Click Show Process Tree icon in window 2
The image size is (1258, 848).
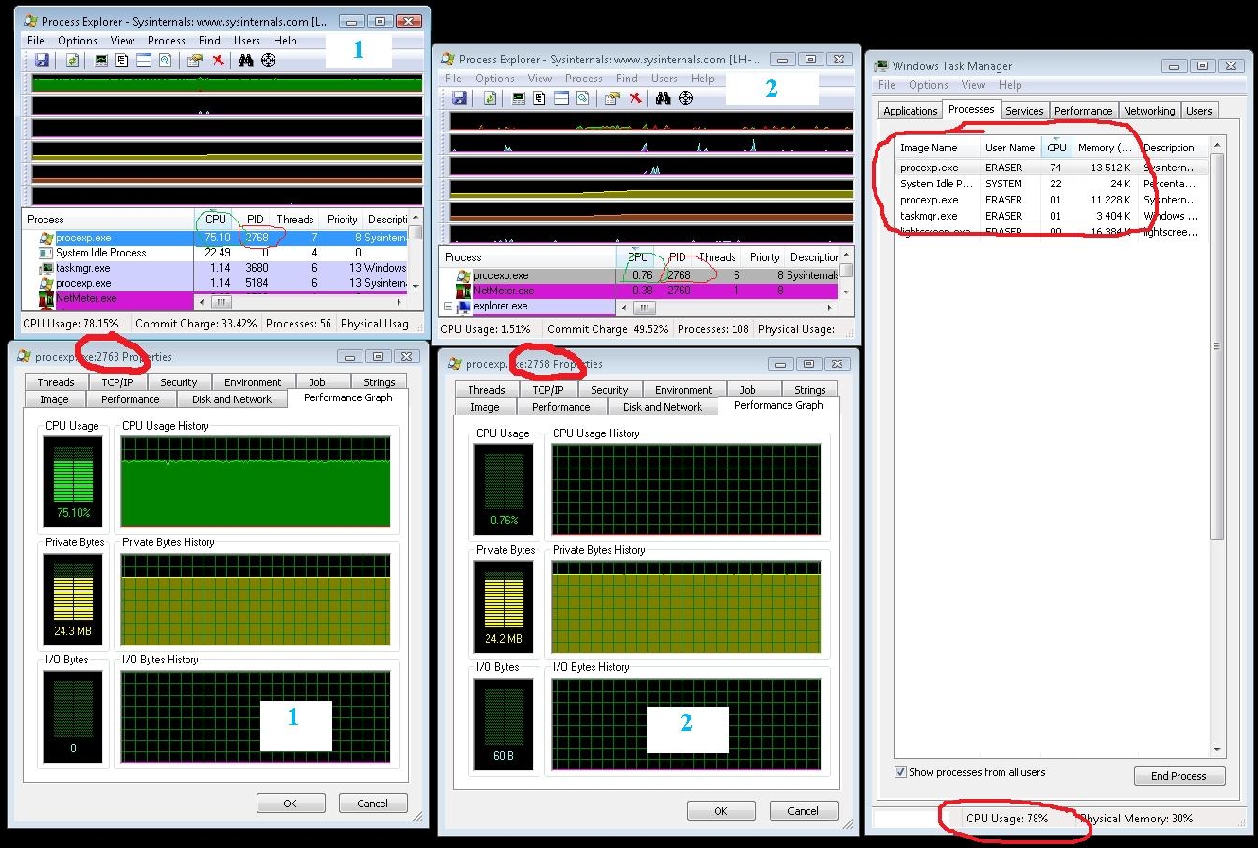click(x=540, y=97)
